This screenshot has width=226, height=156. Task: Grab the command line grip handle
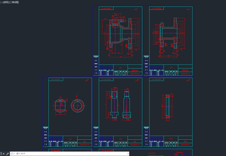click(1, 154)
